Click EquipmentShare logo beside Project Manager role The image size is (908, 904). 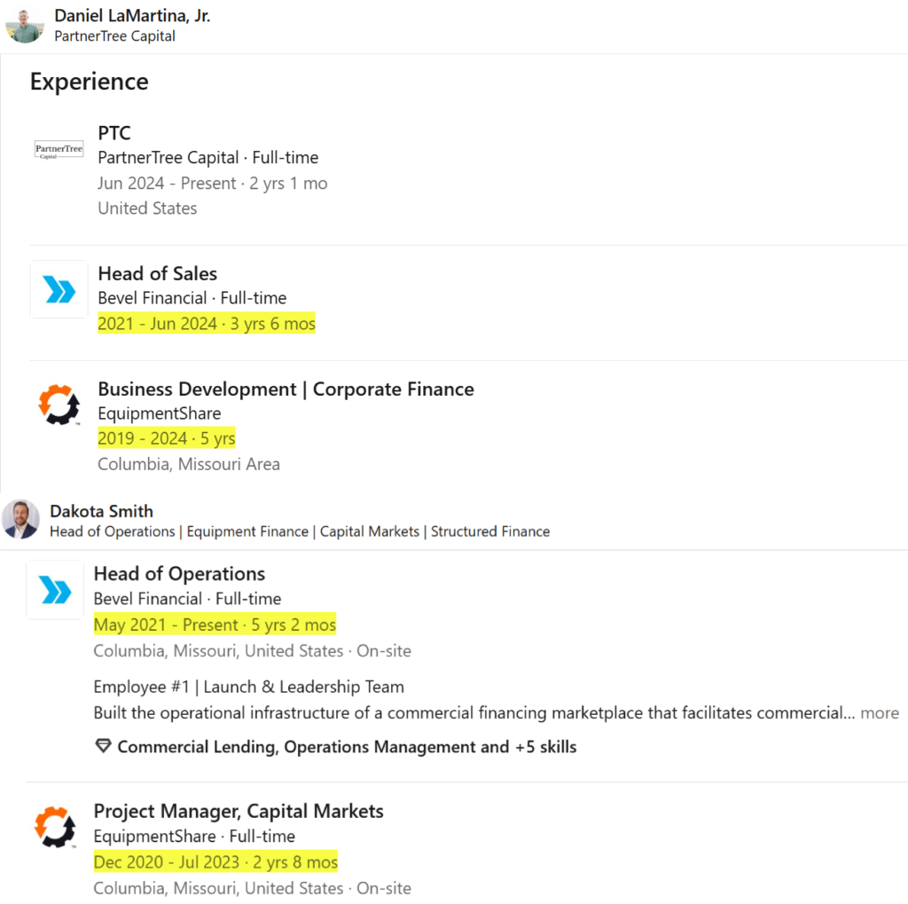[x=55, y=827]
